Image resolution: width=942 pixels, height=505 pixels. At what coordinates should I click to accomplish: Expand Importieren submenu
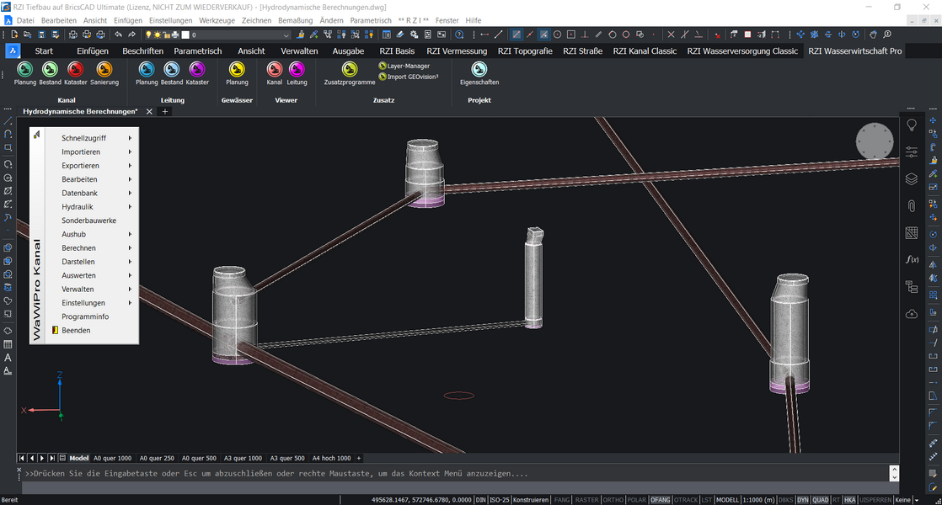pyautogui.click(x=92, y=151)
